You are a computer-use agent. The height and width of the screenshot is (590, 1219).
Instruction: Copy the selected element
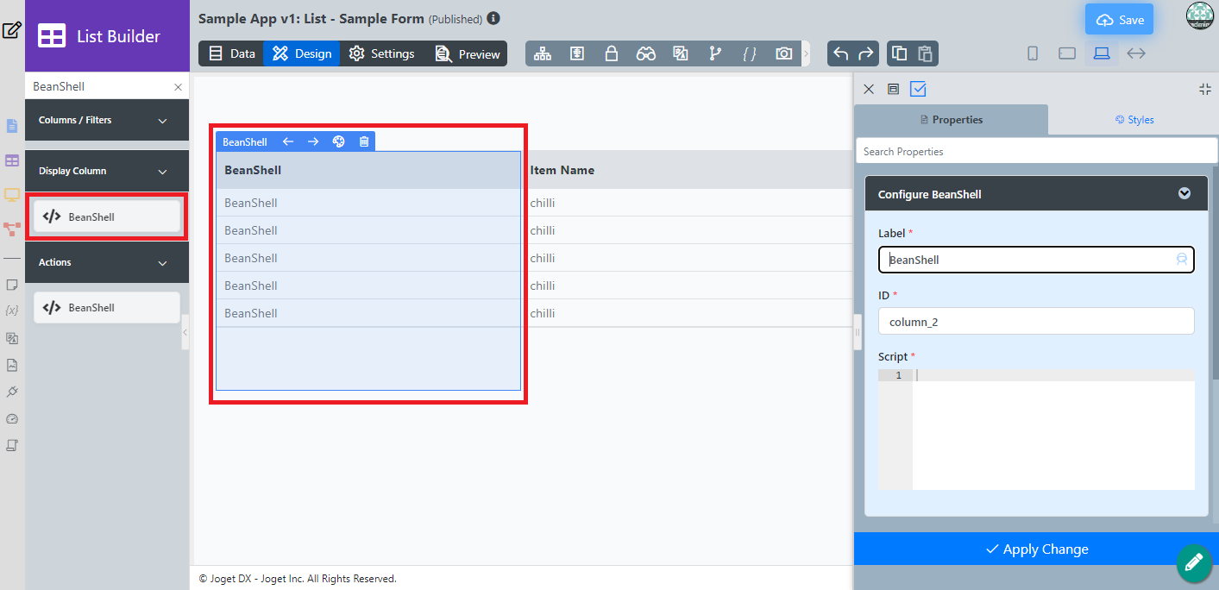click(899, 53)
